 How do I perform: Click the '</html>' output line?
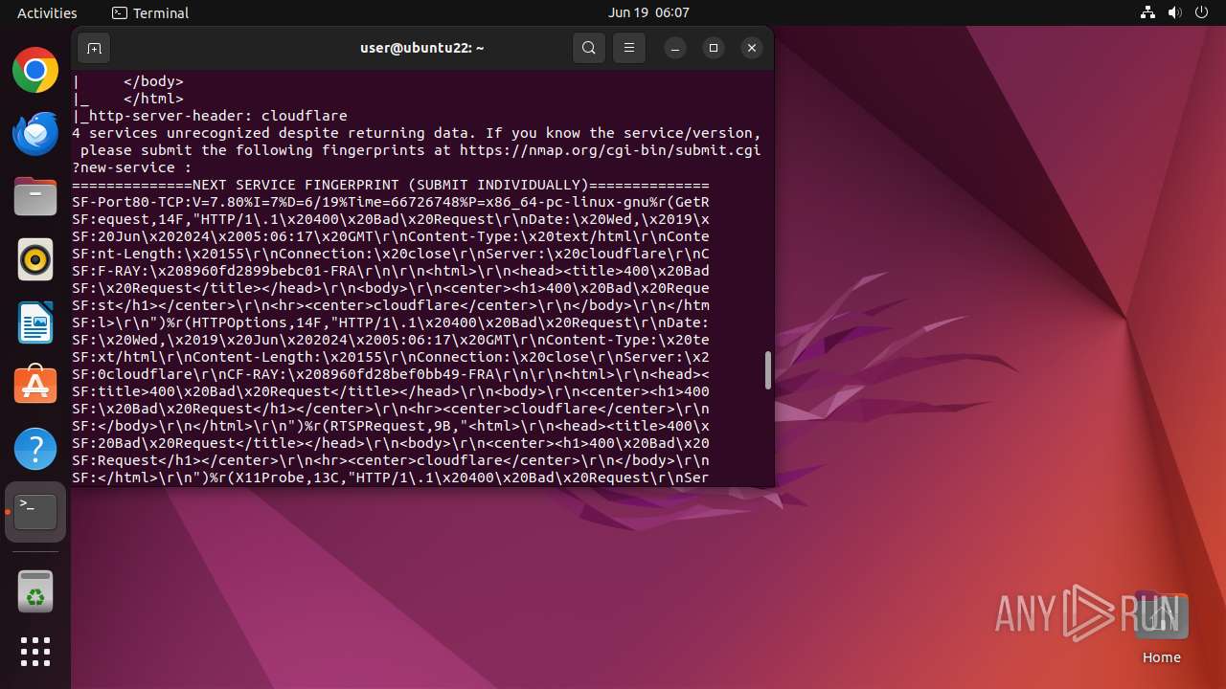pos(127,99)
